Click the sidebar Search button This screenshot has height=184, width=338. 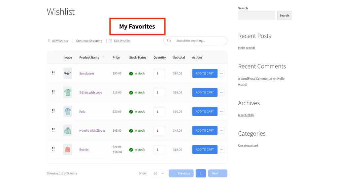point(284,15)
